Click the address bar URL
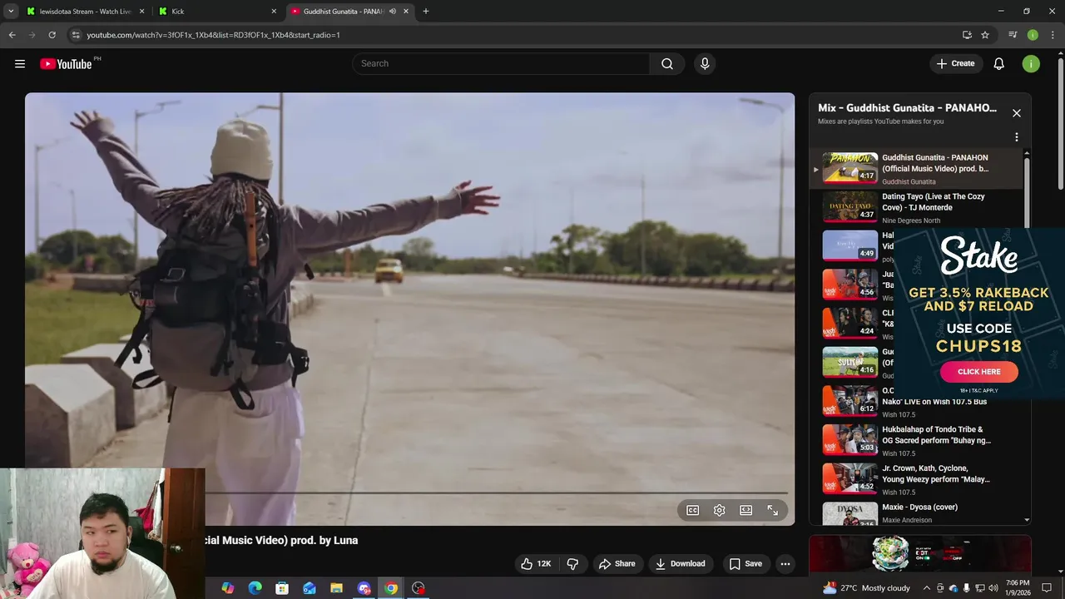Screen dimensions: 1065x599 pos(214,35)
